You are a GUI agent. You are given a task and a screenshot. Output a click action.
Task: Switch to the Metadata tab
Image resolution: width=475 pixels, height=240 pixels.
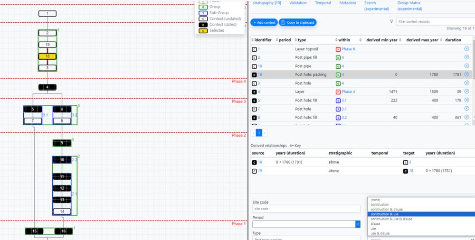point(348,3)
